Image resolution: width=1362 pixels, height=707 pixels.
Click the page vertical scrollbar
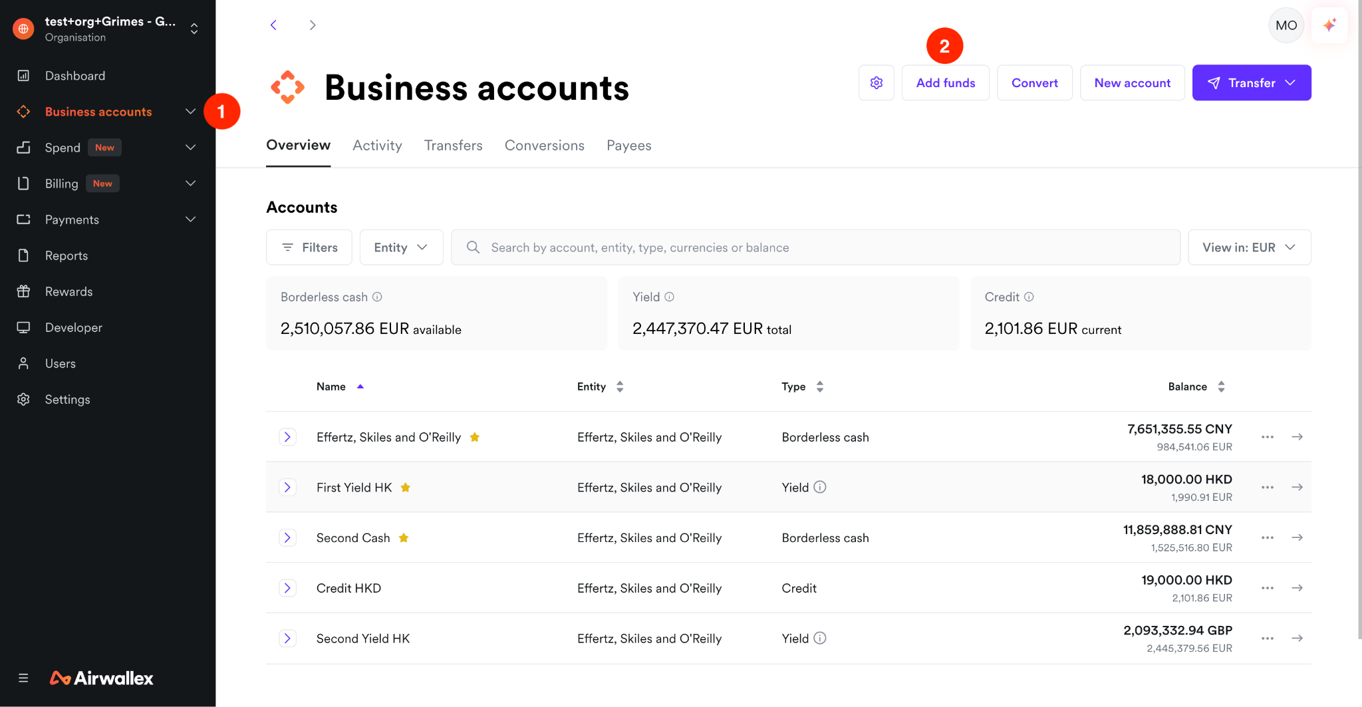pos(1359,319)
